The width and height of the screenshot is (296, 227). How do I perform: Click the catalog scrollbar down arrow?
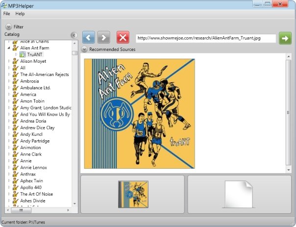pyautogui.click(x=75, y=204)
